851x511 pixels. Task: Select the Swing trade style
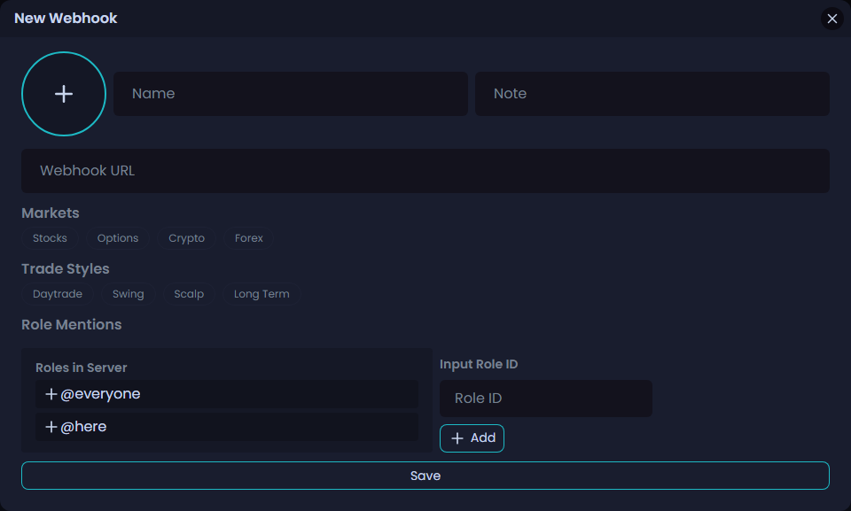(x=128, y=294)
